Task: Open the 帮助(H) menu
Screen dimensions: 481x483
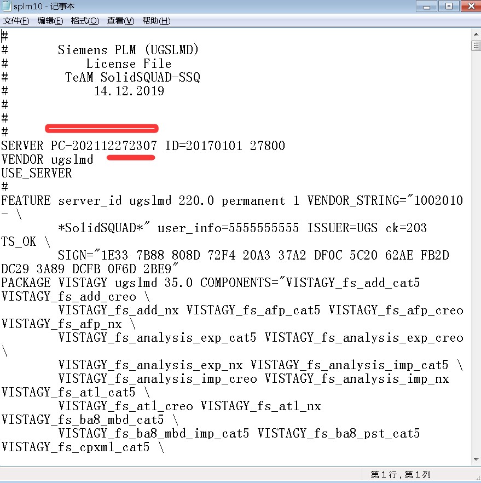Action: (156, 21)
